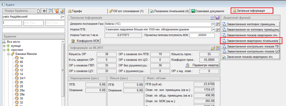286x106 pixels.
Task: Click the блок Буд. input field
Action: tap(55, 23)
